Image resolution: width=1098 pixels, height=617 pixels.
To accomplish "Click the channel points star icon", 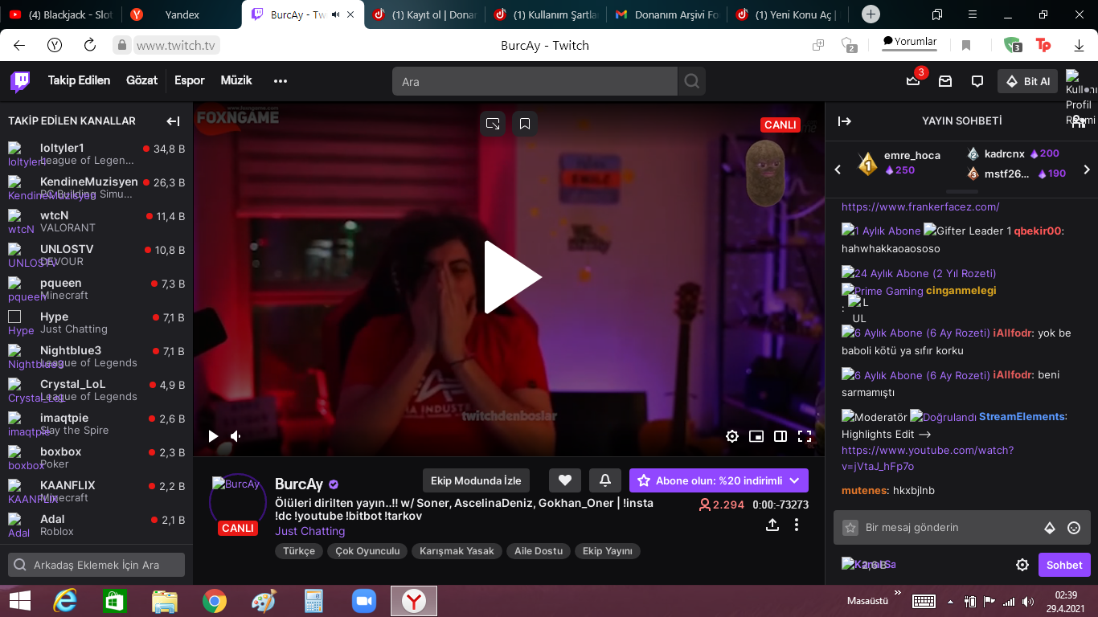I will (x=850, y=528).
